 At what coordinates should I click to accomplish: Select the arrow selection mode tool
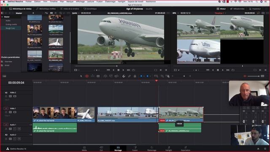click(x=81, y=76)
